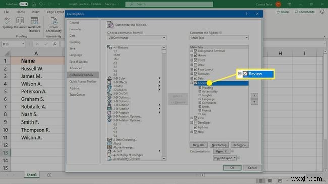
Task: Open the Name Box dropdown arrow
Action: point(23,44)
